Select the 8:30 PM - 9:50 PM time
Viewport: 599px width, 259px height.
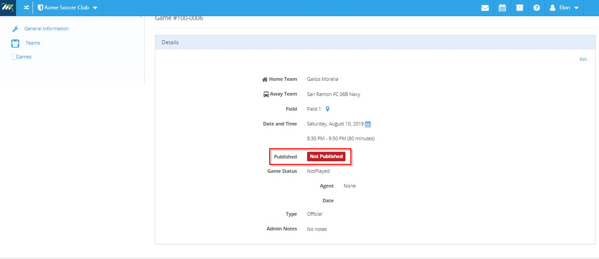coord(341,138)
